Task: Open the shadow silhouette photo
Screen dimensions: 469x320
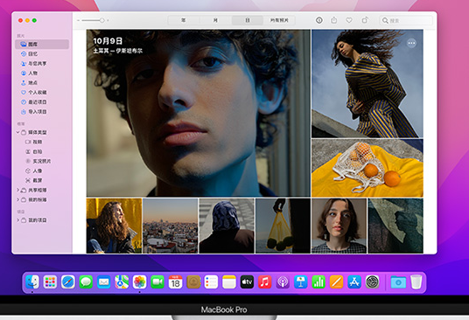Action: click(x=395, y=226)
